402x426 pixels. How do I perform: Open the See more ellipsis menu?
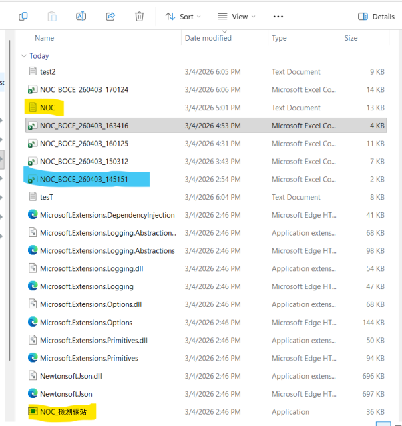pyautogui.click(x=278, y=17)
